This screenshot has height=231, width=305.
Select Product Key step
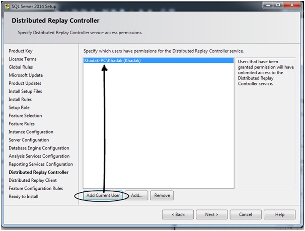tap(21, 51)
